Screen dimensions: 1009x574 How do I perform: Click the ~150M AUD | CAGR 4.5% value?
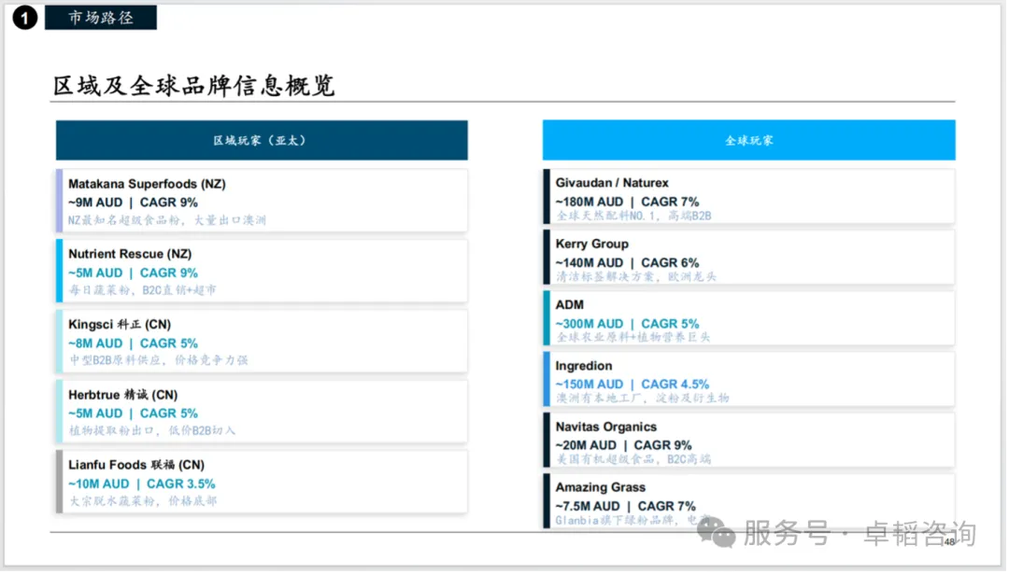(632, 385)
